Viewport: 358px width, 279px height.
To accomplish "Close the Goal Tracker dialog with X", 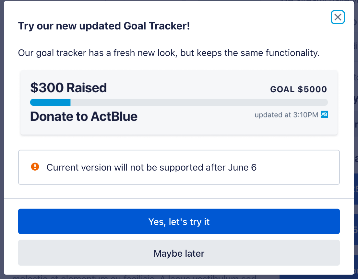I will point(338,17).
